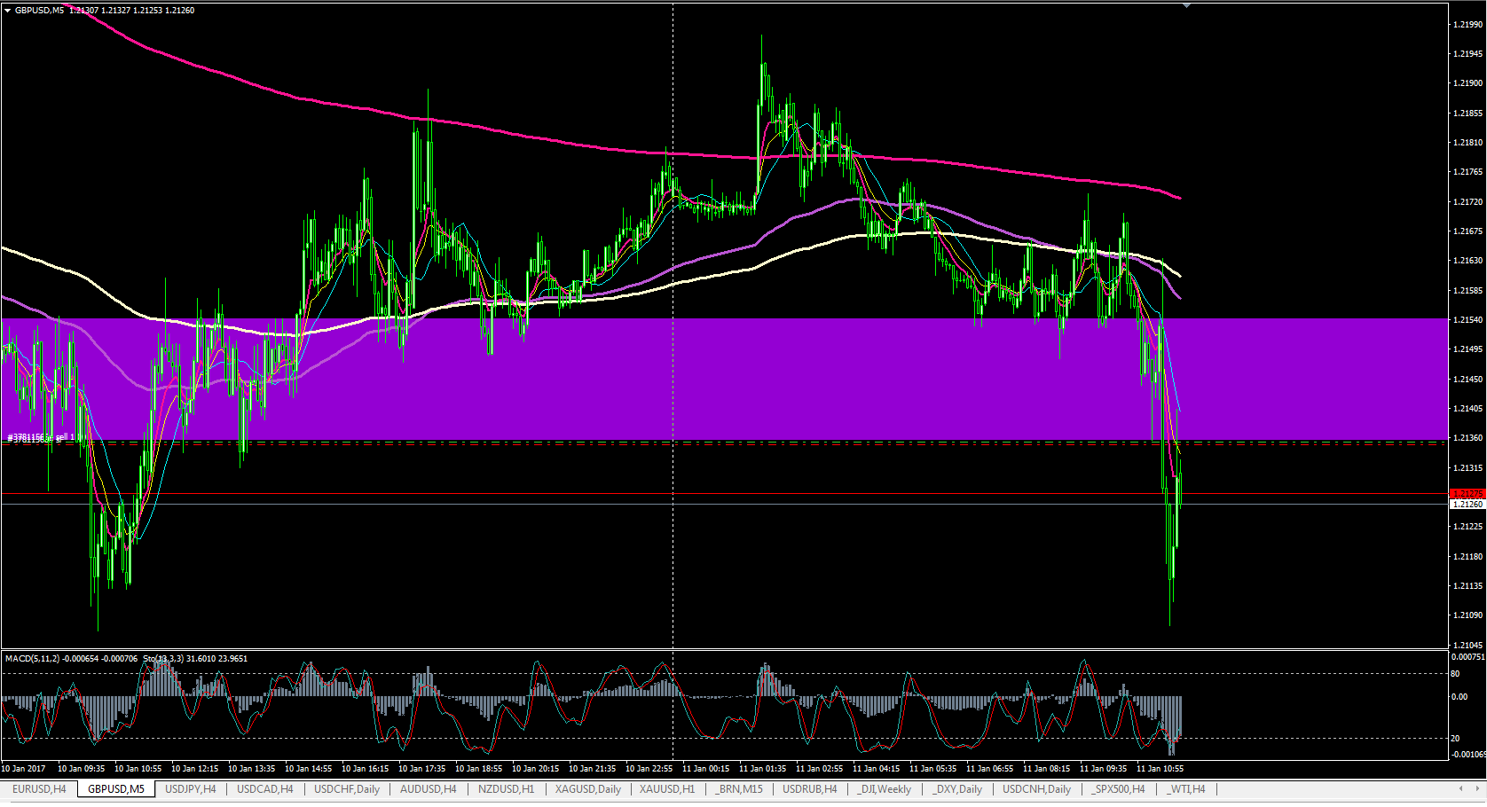Open the _BRN,M15 chart tab

(739, 789)
